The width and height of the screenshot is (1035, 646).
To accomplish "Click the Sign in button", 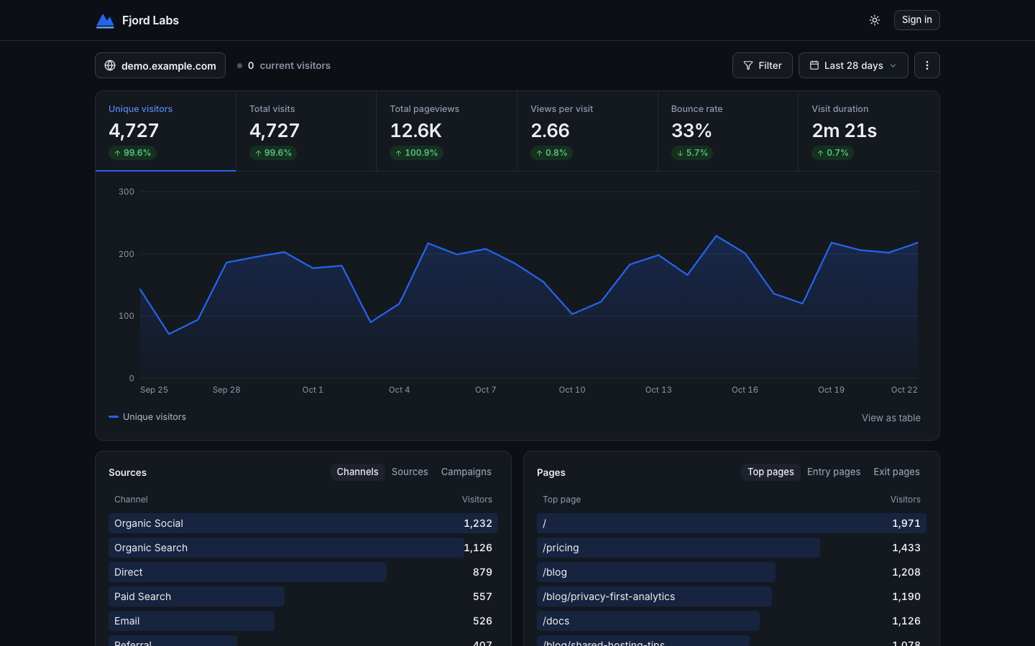I will tap(916, 20).
